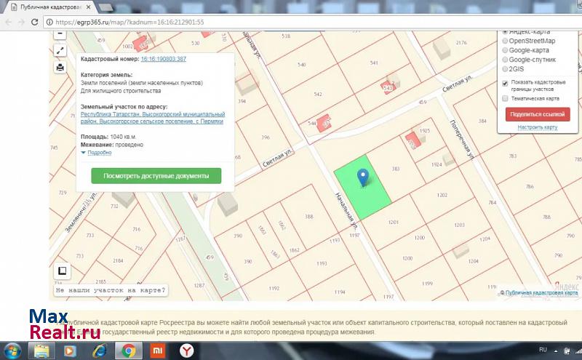Open the Mi application in taskbar
582x360 pixels.
(157, 351)
